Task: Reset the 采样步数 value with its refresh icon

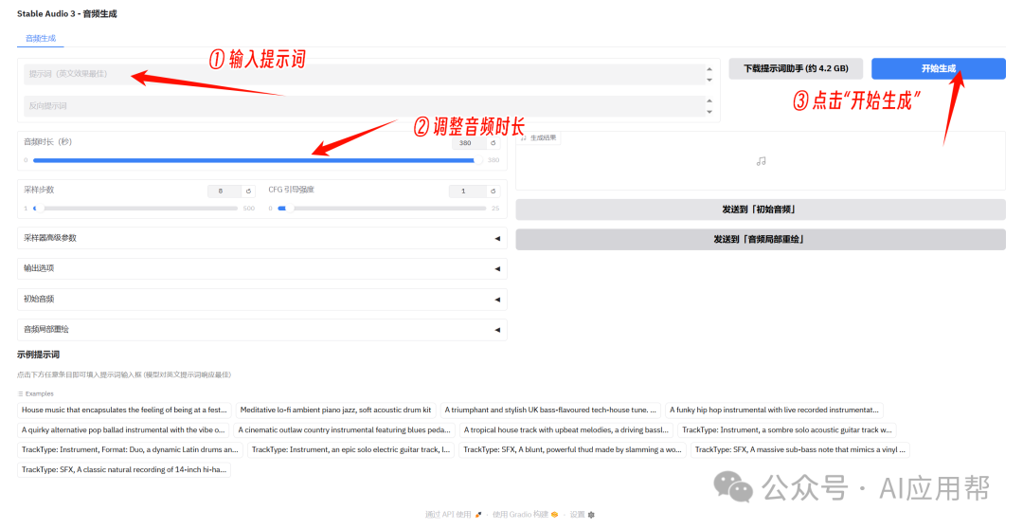Action: point(248,192)
